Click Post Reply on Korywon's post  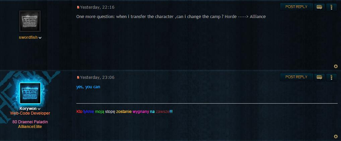(x=296, y=77)
